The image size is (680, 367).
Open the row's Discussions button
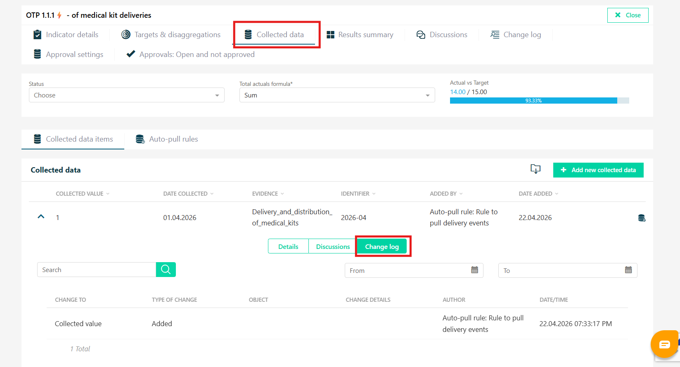pos(333,246)
